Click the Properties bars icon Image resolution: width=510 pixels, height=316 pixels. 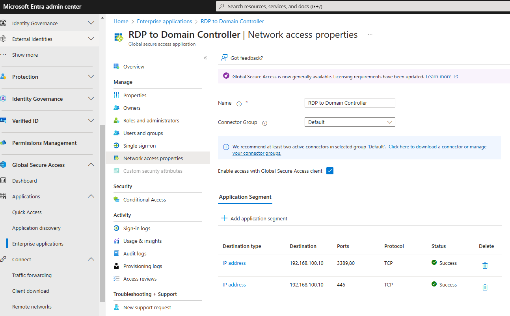coord(116,95)
